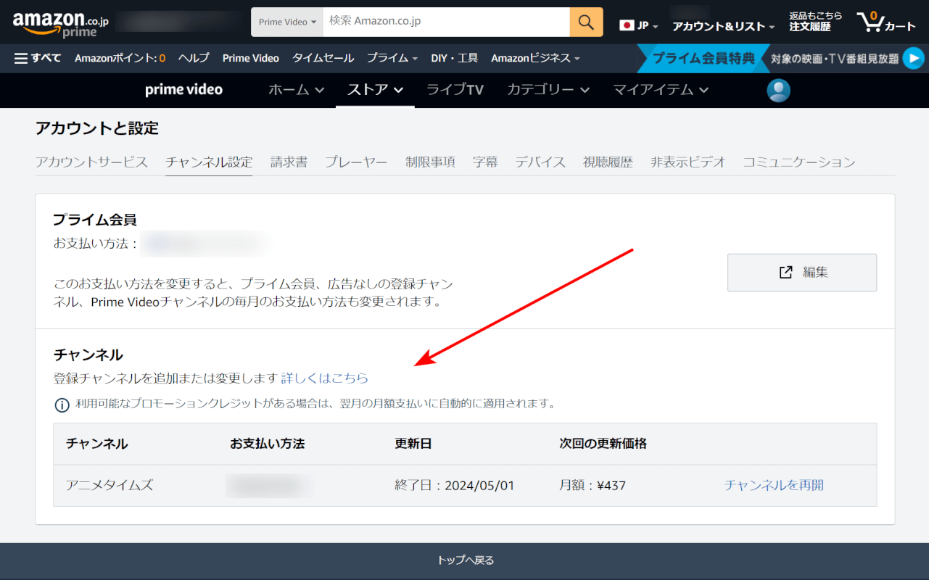Viewport: 929px width, 580px height.
Task: Open the プレーヤー tab
Action: 356,162
